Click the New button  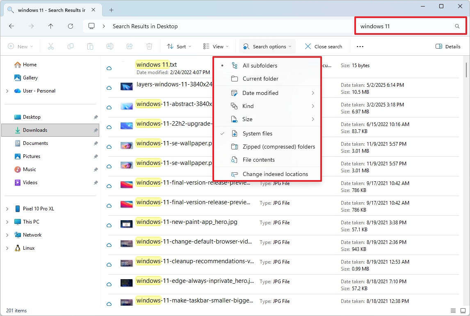pyautogui.click(x=20, y=46)
